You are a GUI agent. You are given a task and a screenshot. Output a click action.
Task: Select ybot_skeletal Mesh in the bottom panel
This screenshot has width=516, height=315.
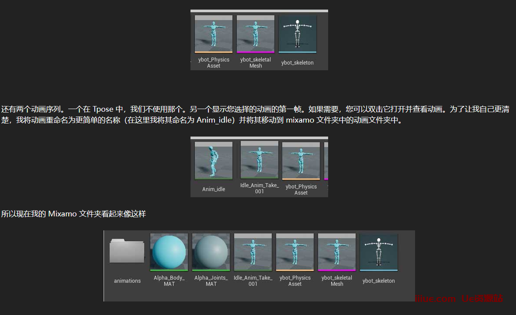337,252
